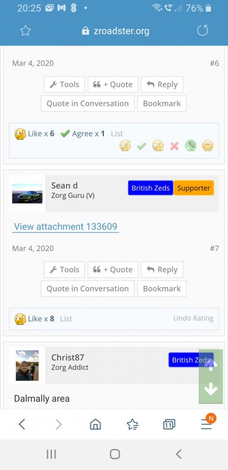Open View attachment 133609 link
Image resolution: width=228 pixels, height=470 pixels.
pos(65,226)
